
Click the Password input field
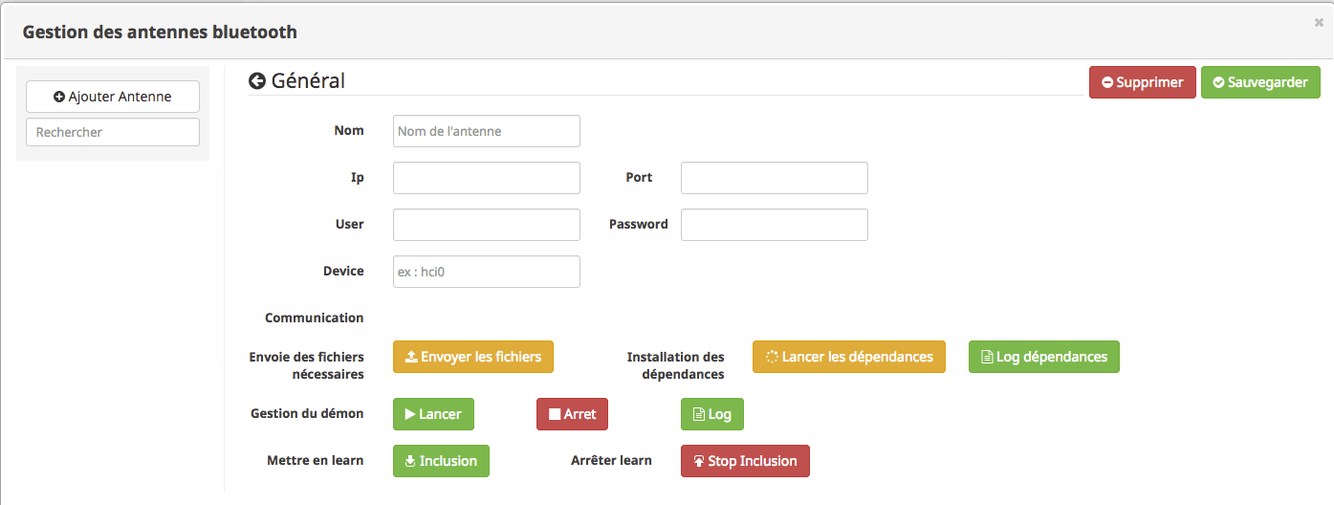pos(775,225)
